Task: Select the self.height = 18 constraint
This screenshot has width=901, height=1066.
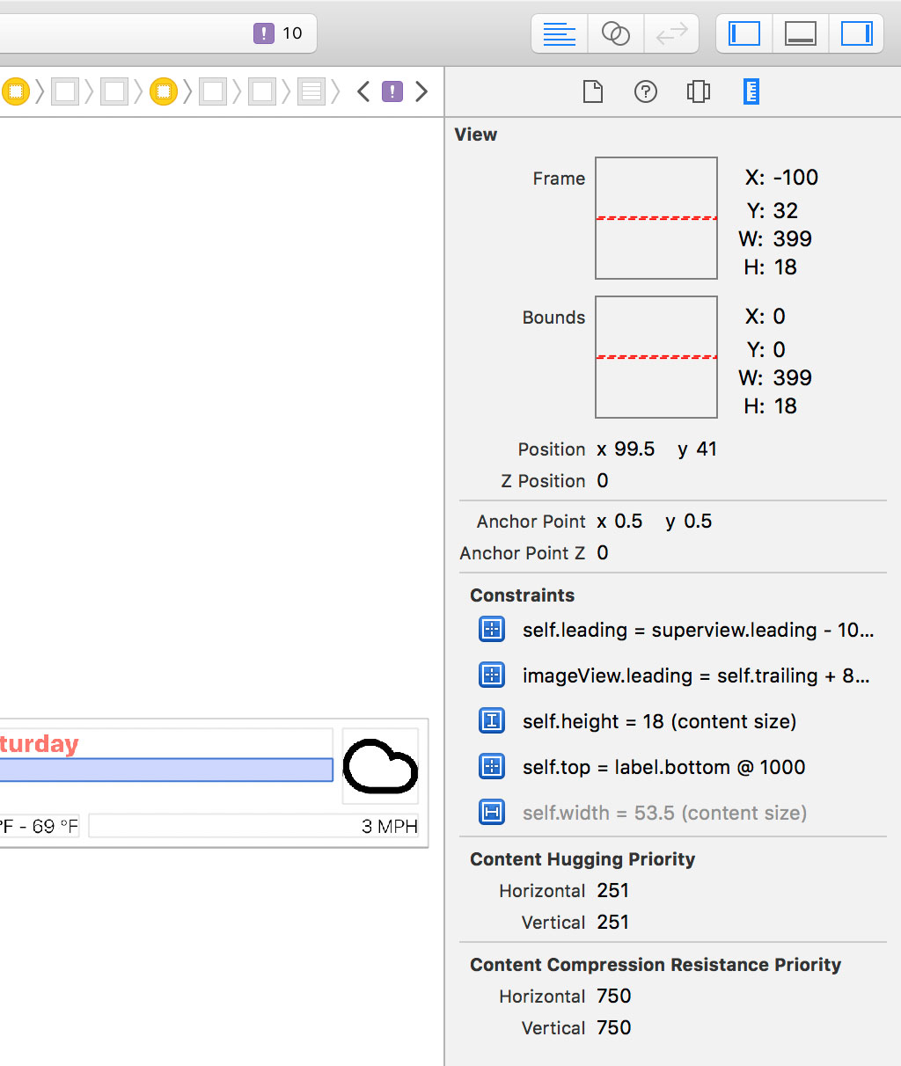Action: 658,721
